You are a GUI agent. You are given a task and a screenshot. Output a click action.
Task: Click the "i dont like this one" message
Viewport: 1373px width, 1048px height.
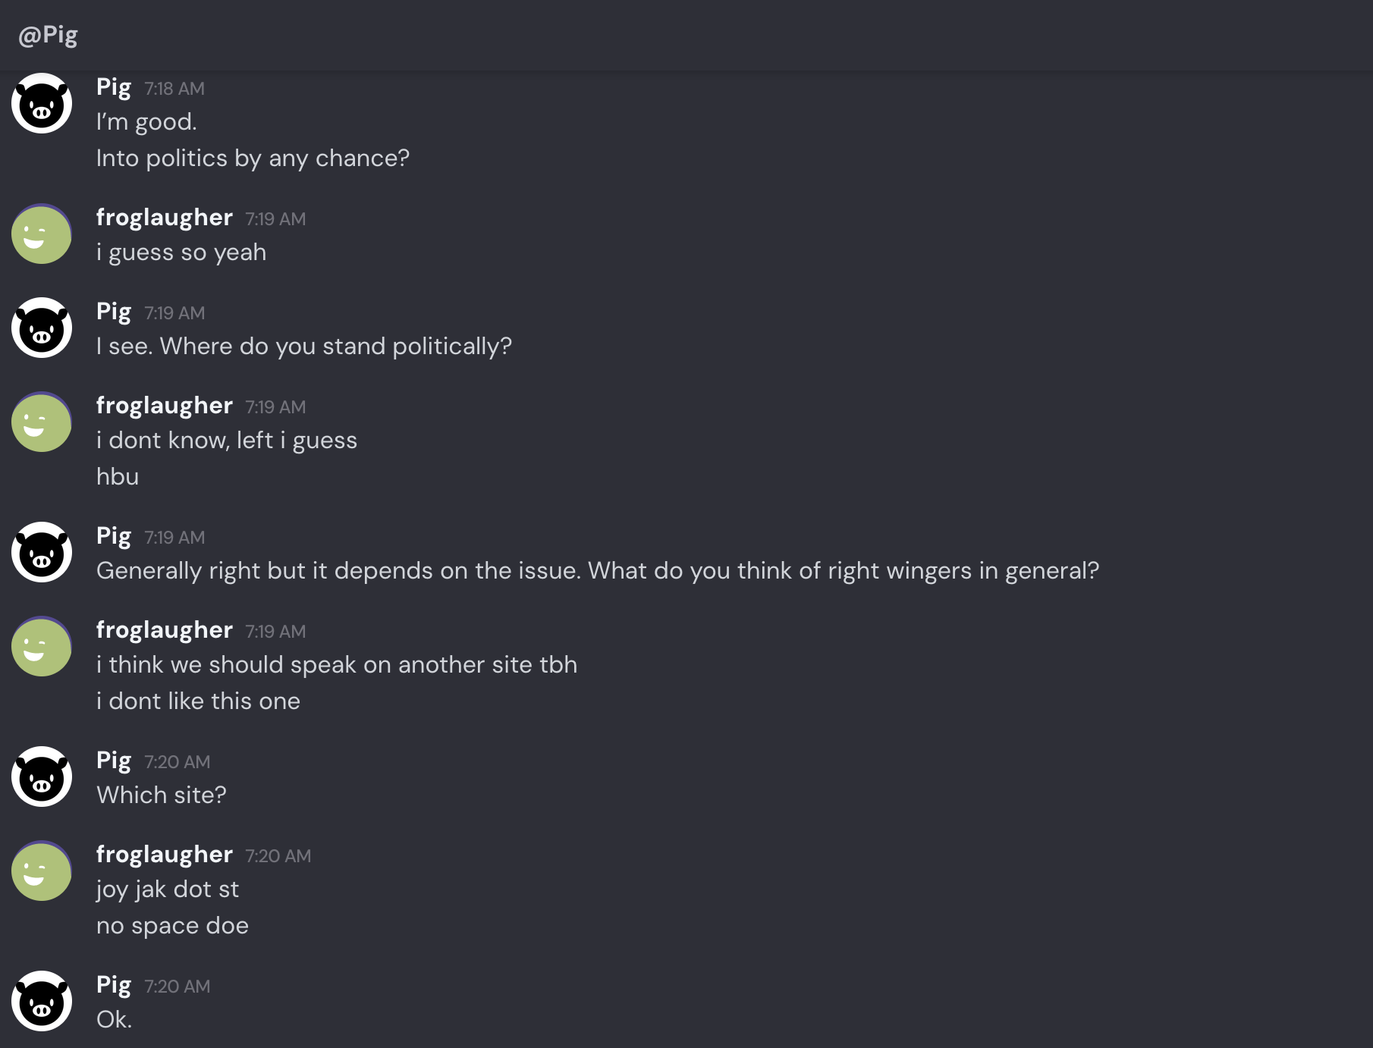[x=198, y=701]
